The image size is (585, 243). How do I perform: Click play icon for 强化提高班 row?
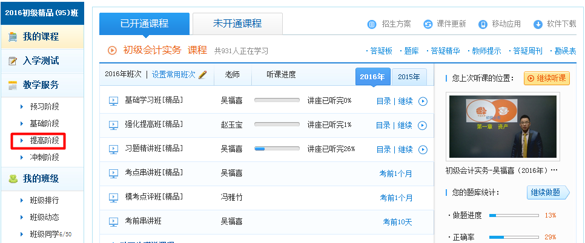423,125
